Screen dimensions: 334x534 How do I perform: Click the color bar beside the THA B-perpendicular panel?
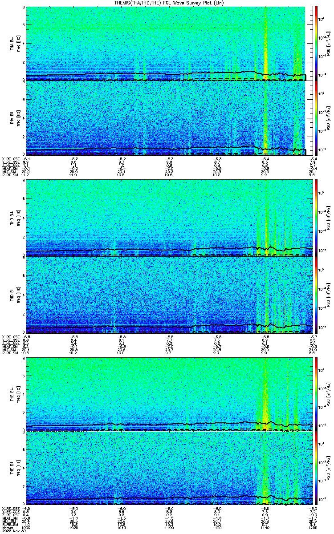(x=316, y=43)
